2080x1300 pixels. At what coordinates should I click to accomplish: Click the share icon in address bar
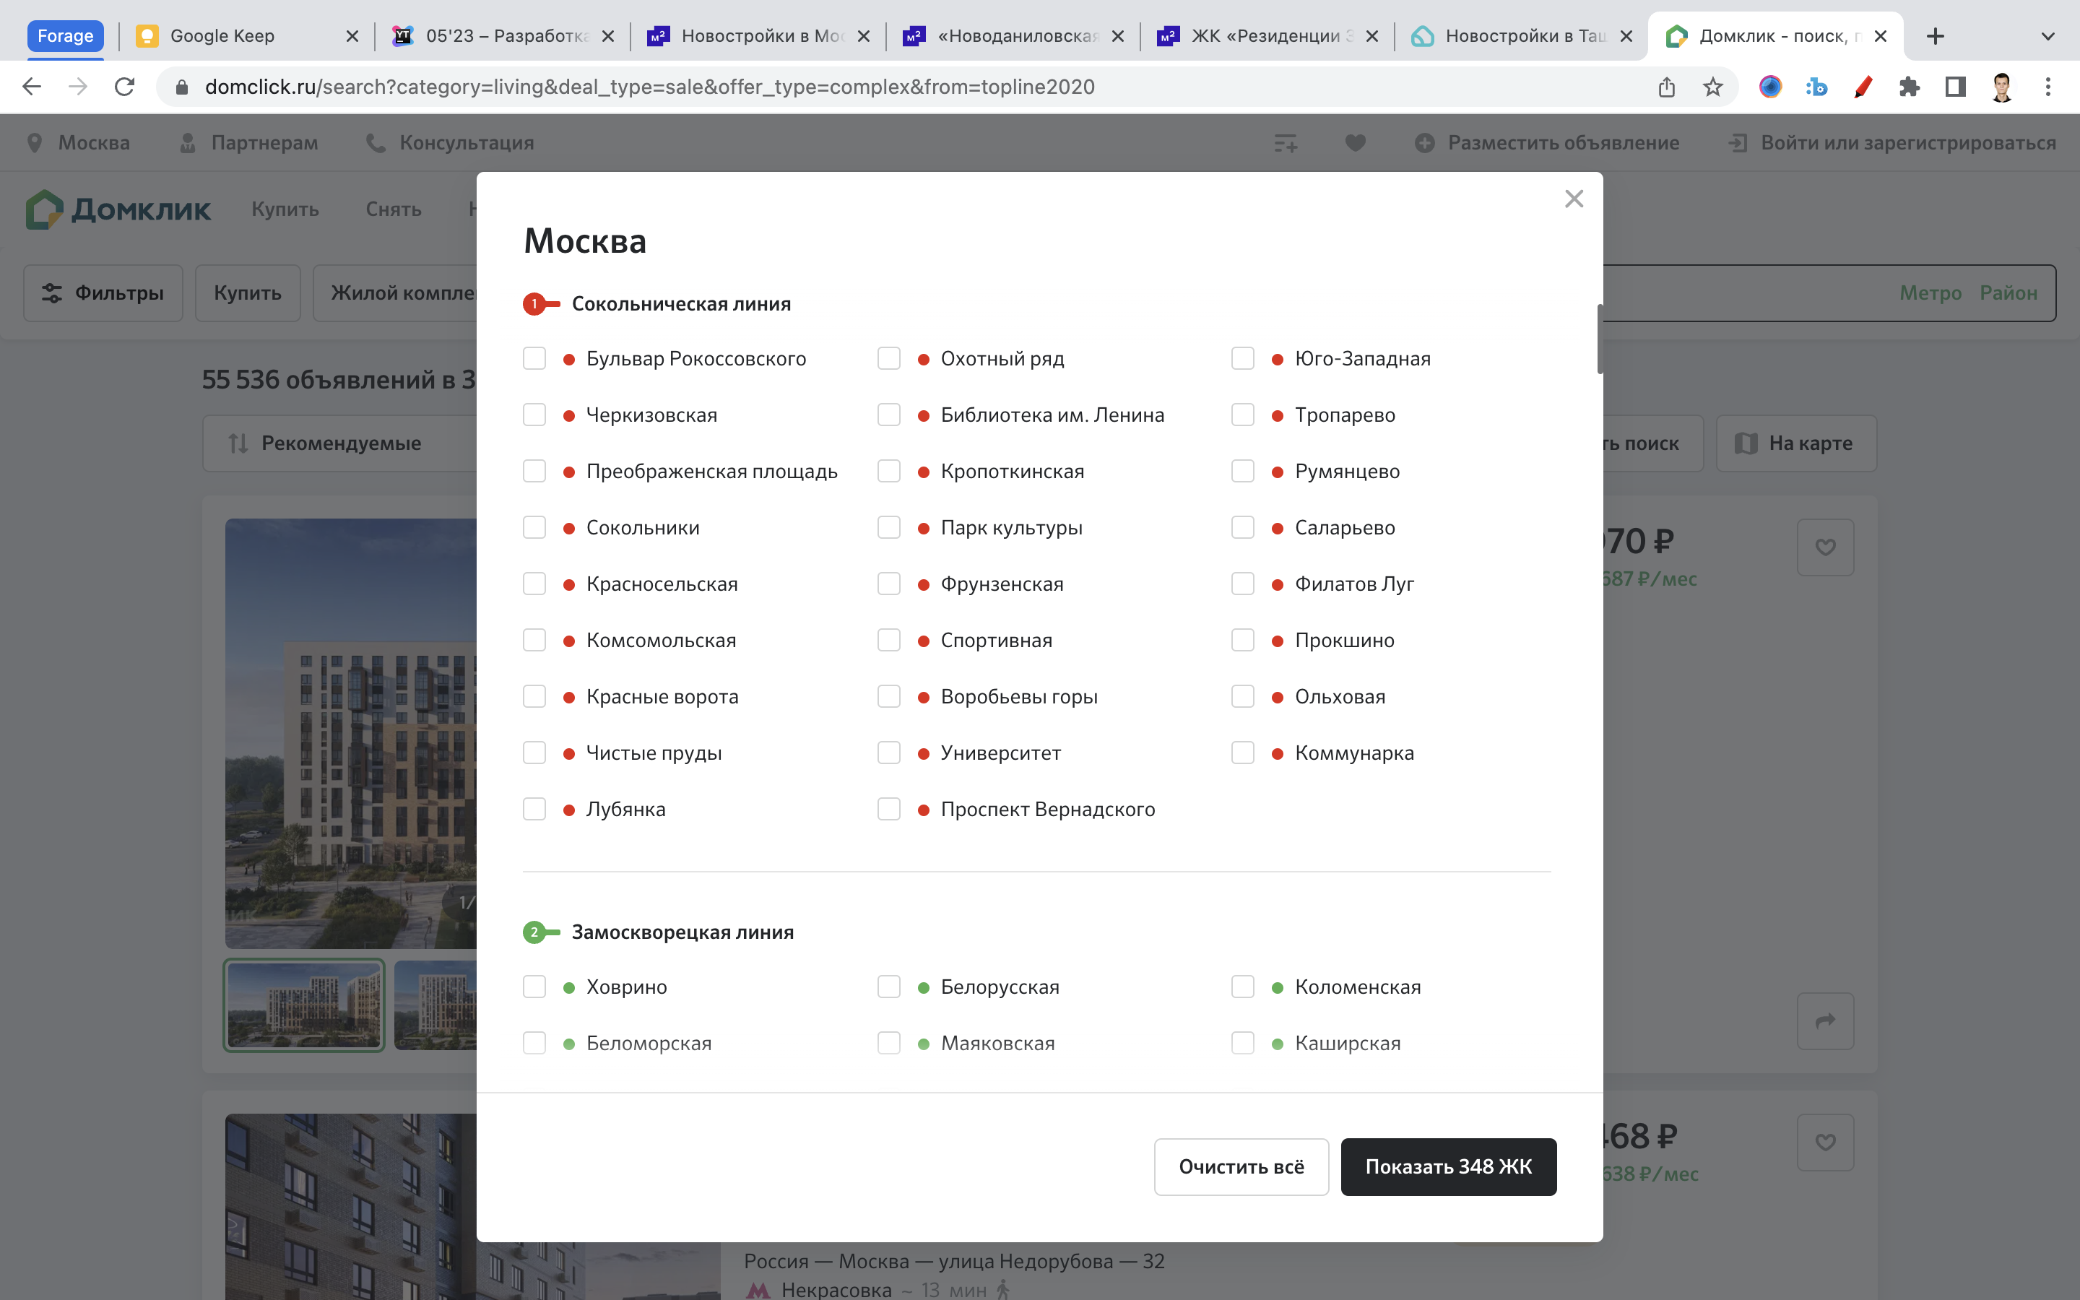1667,87
